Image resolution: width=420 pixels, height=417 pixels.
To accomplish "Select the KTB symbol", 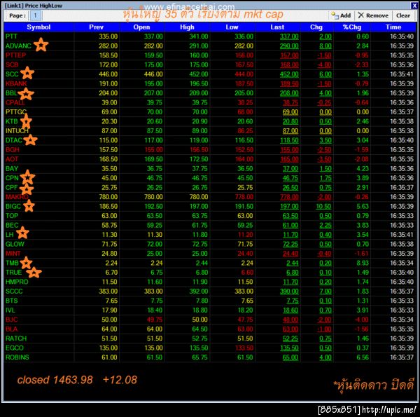I will point(11,121).
